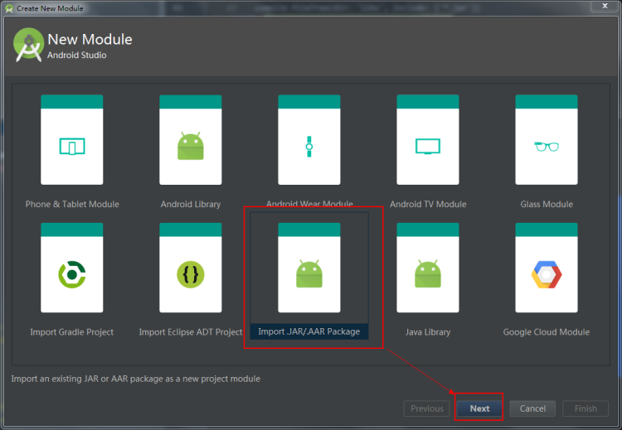Close the Create New Module dialog
Image resolution: width=622 pixels, height=430 pixels.
[x=605, y=6]
